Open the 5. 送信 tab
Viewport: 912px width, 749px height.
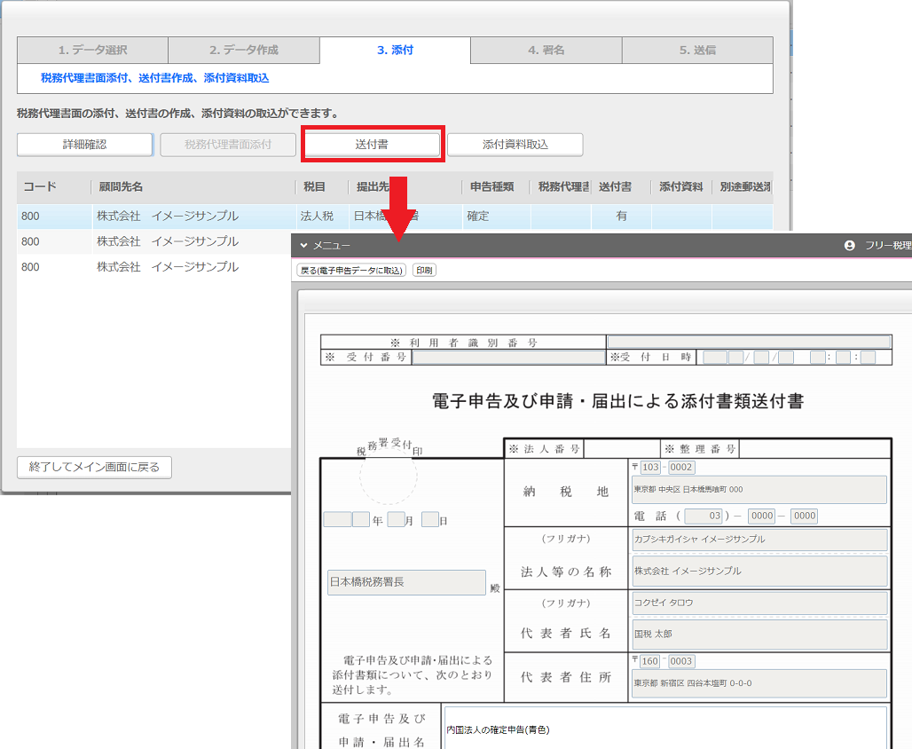[x=697, y=50]
